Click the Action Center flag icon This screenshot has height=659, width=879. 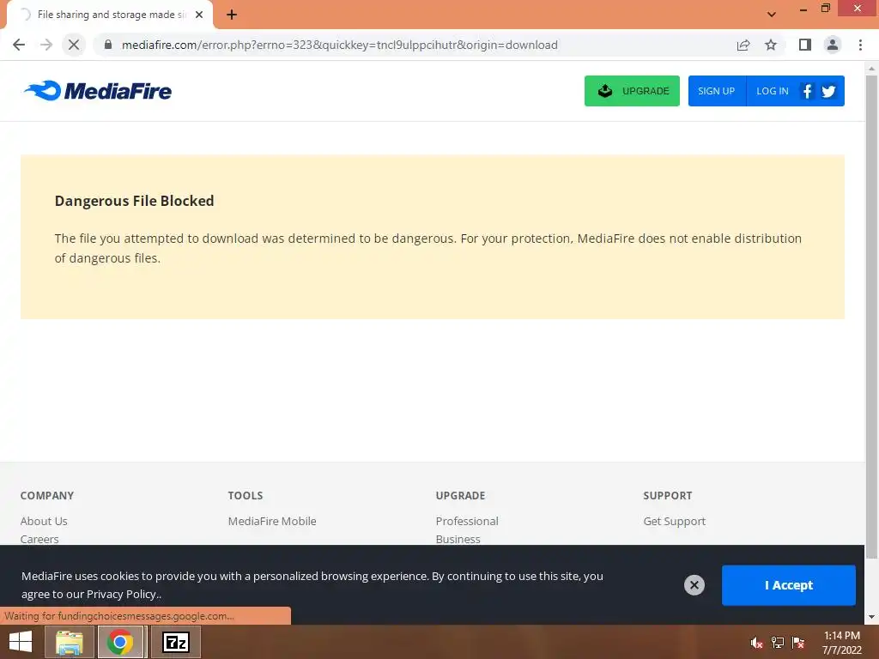point(798,643)
